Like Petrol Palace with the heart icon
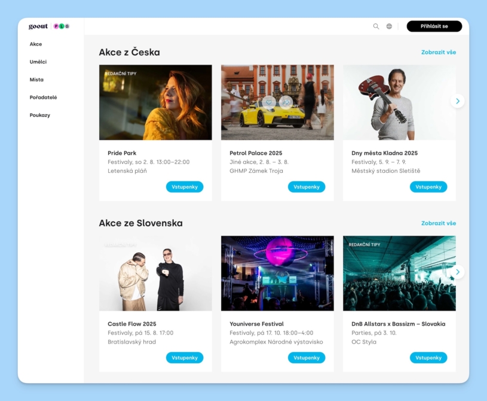The height and width of the screenshot is (401, 487). (x=269, y=102)
